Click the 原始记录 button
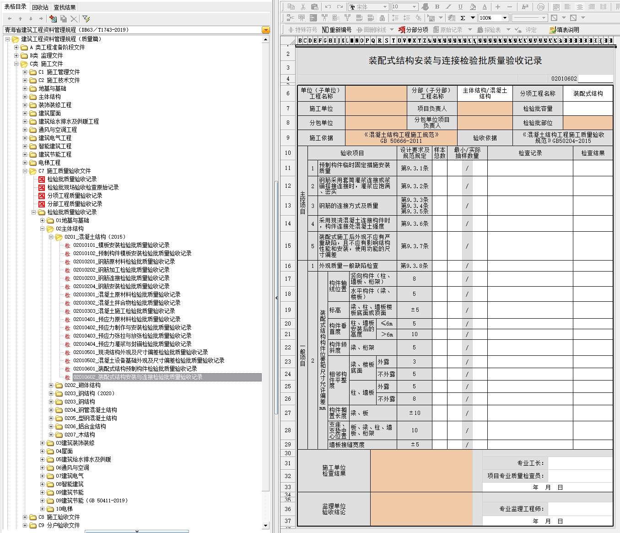 [447, 30]
